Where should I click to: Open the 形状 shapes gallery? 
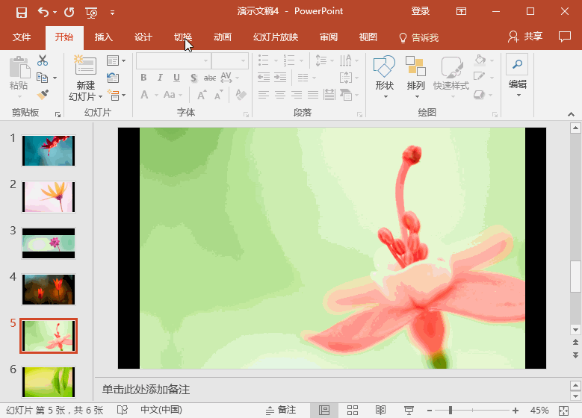click(x=384, y=77)
